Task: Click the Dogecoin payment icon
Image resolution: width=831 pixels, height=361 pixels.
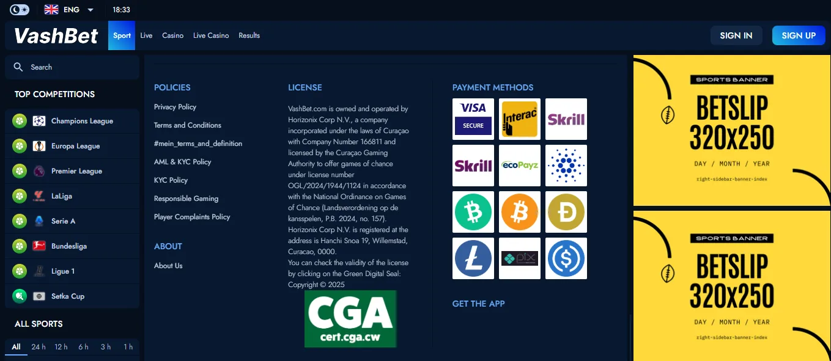Action: click(566, 212)
